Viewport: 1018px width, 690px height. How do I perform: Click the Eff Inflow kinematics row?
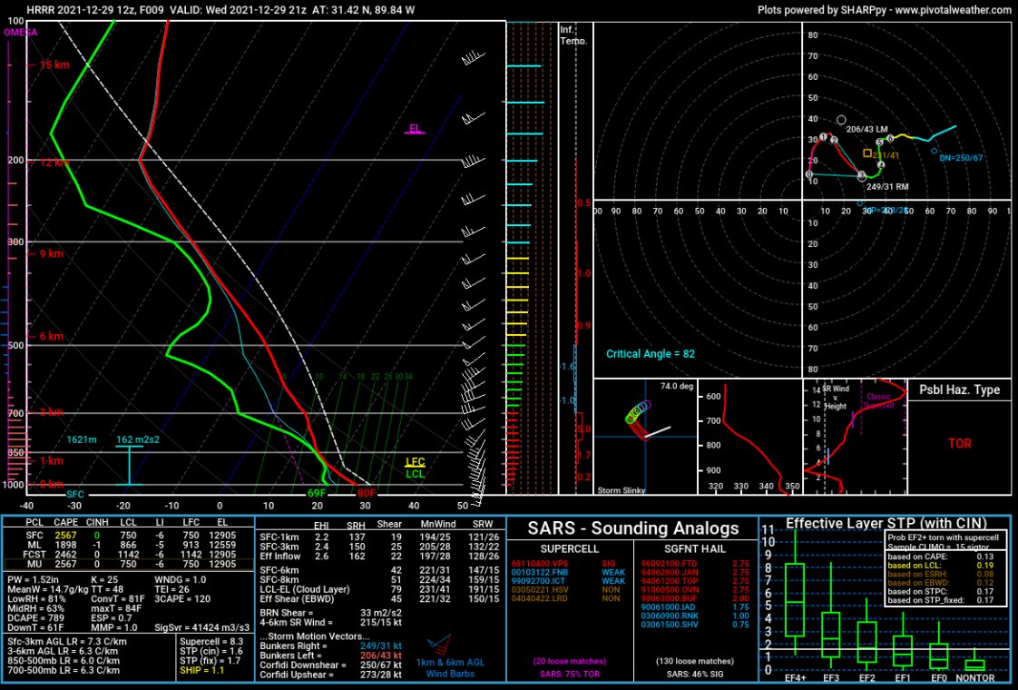coord(379,557)
